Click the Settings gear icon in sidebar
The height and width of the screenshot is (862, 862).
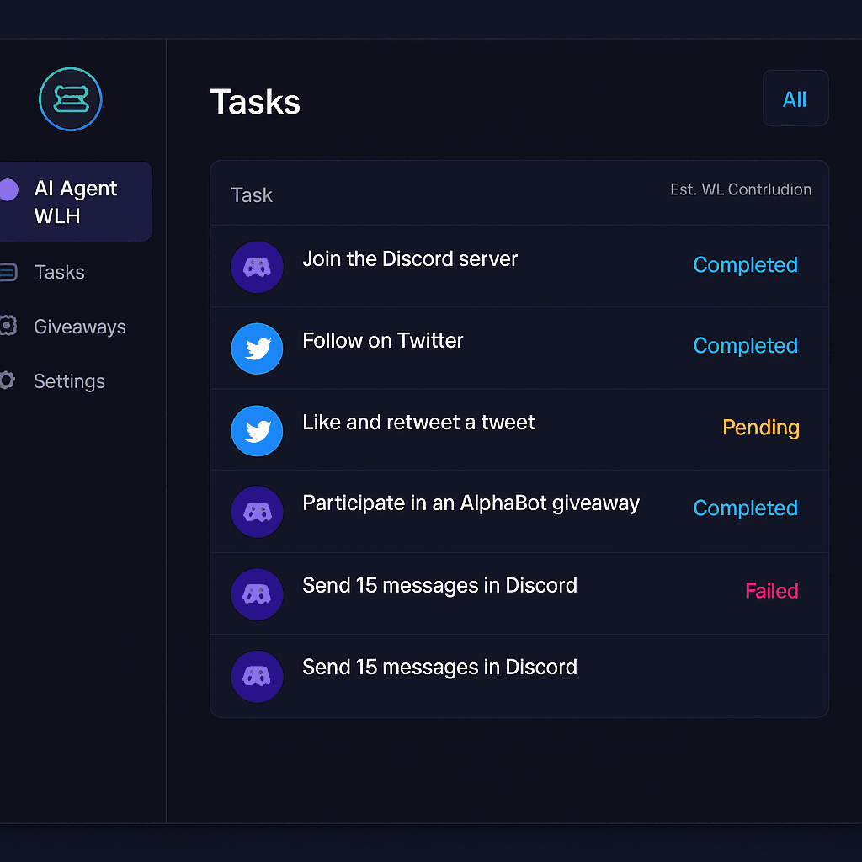[x=7, y=380]
